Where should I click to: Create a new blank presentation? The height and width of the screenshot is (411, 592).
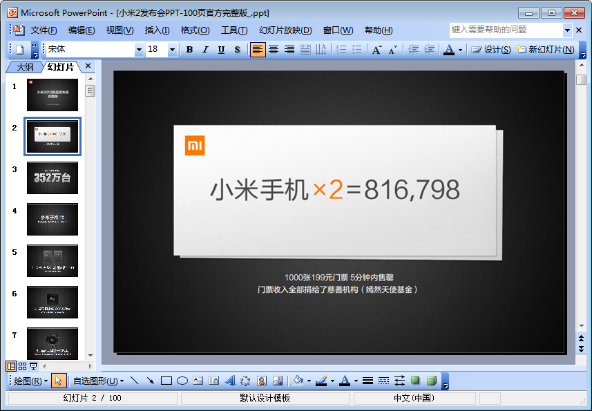[x=19, y=50]
